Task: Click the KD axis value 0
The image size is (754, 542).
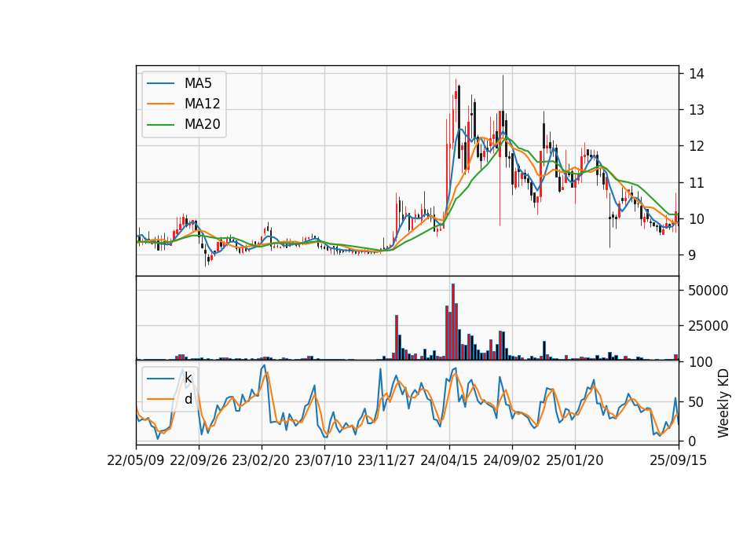Action: [693, 441]
